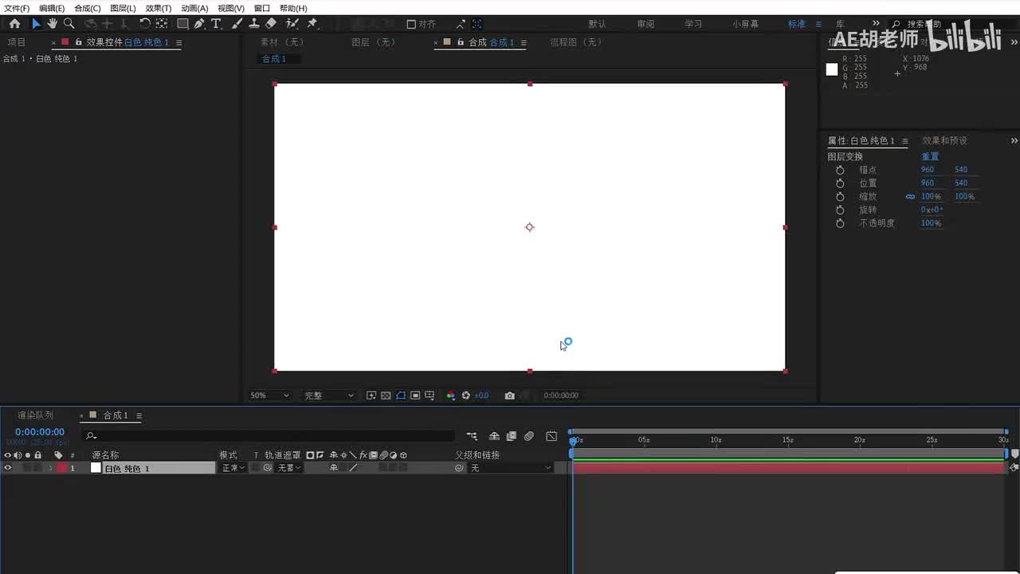1020x574 pixels.
Task: Click the hide shy layers icon
Action: [494, 436]
